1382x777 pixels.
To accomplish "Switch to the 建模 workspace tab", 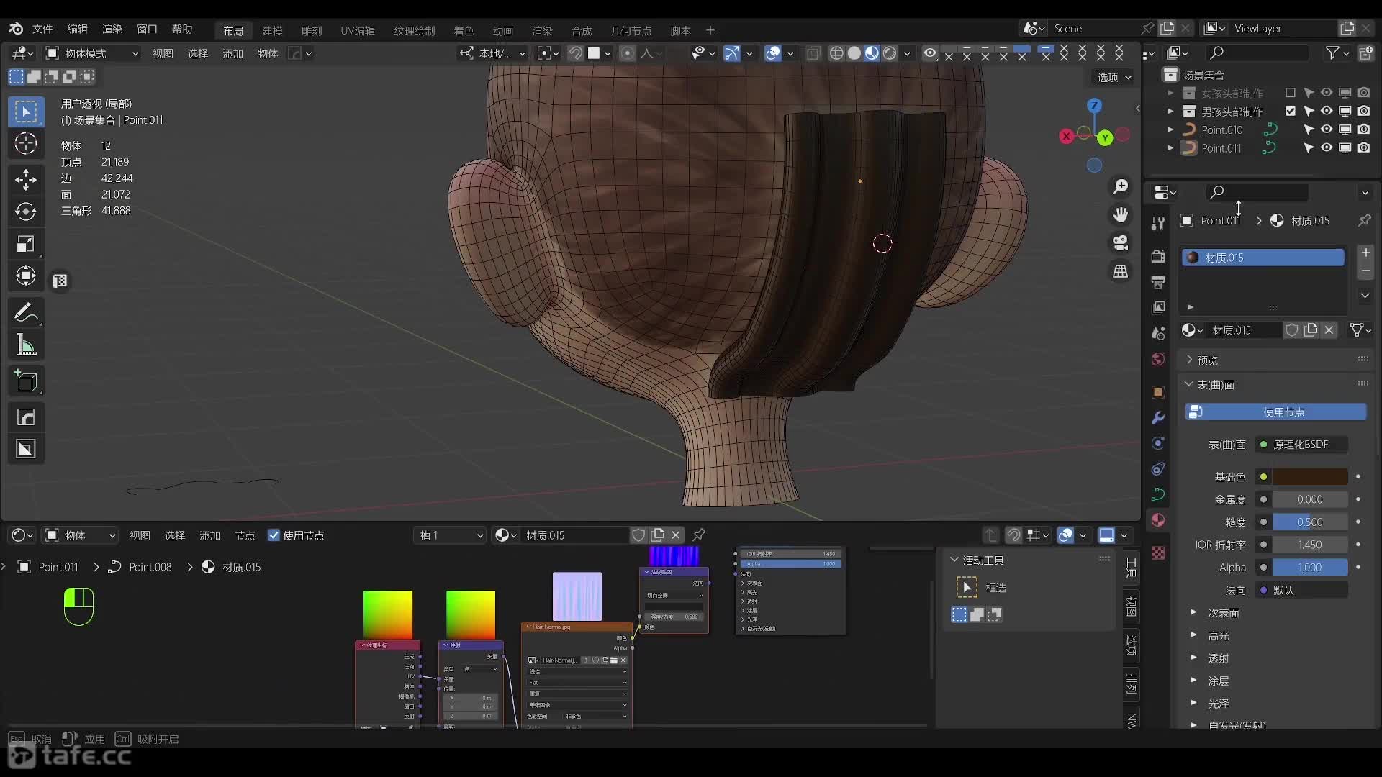I will click(x=272, y=30).
